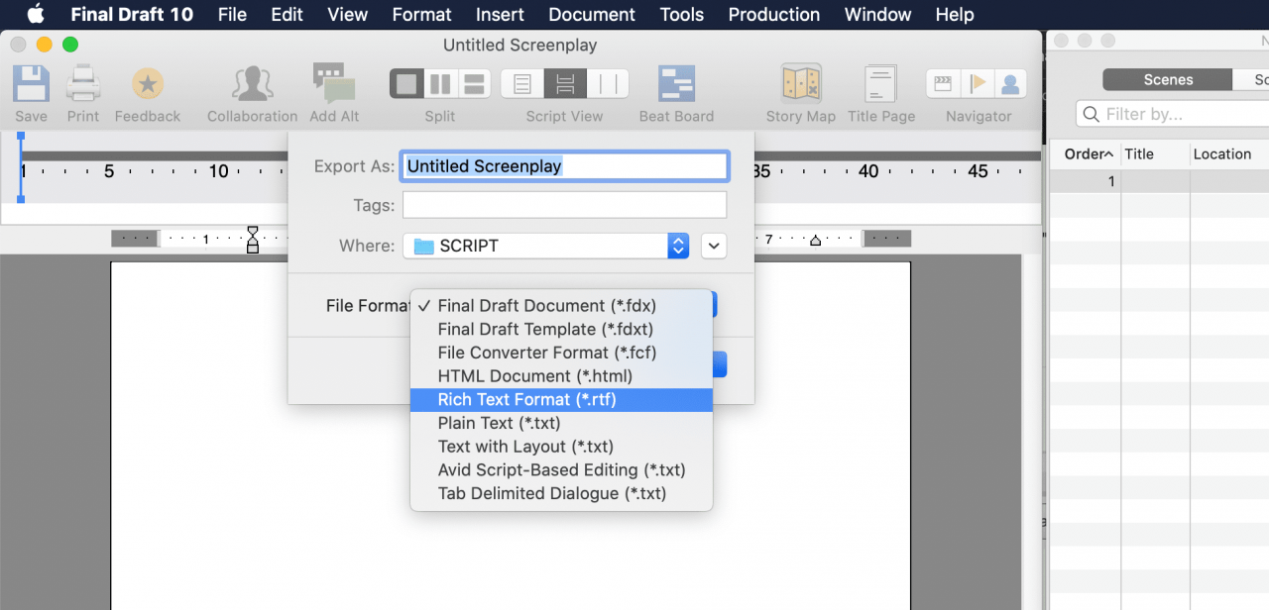Open the Beat Board view
Screen dimensions: 1269x610
coord(676,84)
